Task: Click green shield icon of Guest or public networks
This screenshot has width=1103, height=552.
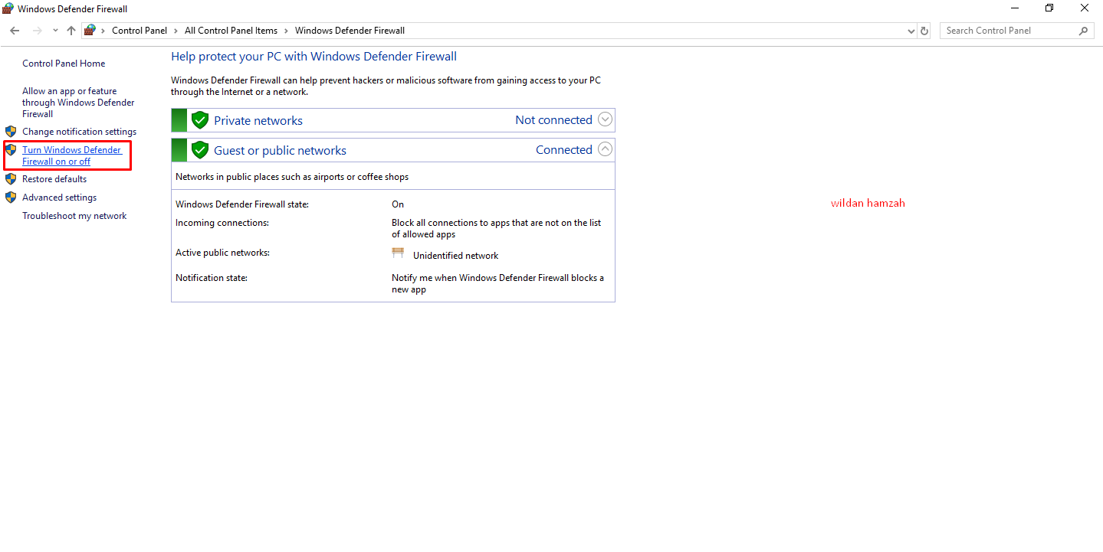Action: [x=200, y=150]
